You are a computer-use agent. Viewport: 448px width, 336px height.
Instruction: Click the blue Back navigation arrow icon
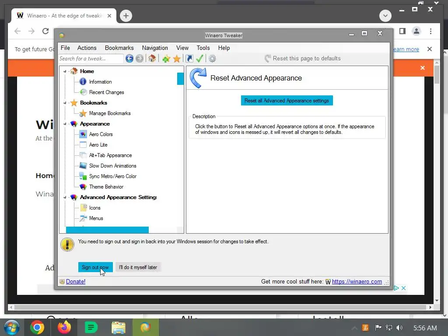(x=129, y=59)
